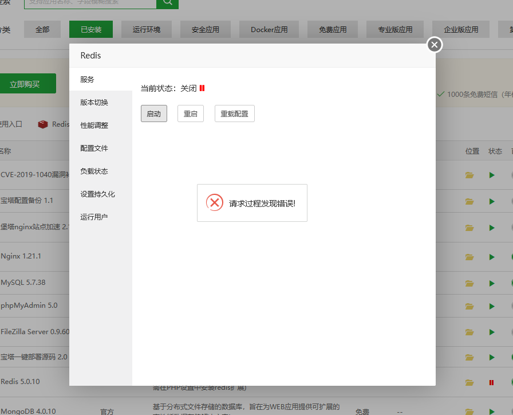Select the 安全应用 category filter
Viewport: 513px width, 415px height.
point(206,29)
